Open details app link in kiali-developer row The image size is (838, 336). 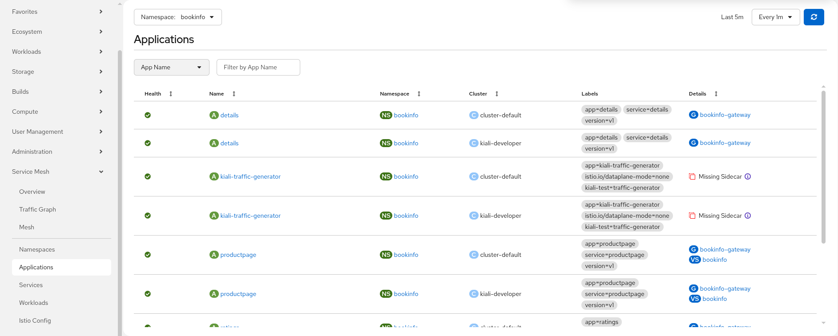pyautogui.click(x=230, y=143)
